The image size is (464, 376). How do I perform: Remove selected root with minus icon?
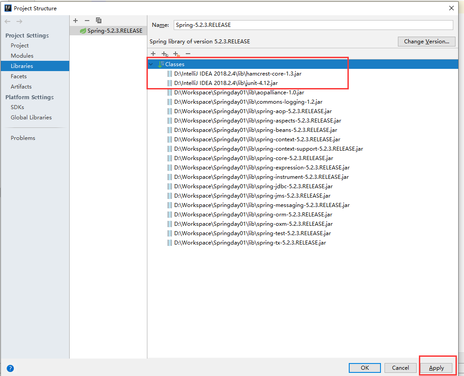click(188, 54)
